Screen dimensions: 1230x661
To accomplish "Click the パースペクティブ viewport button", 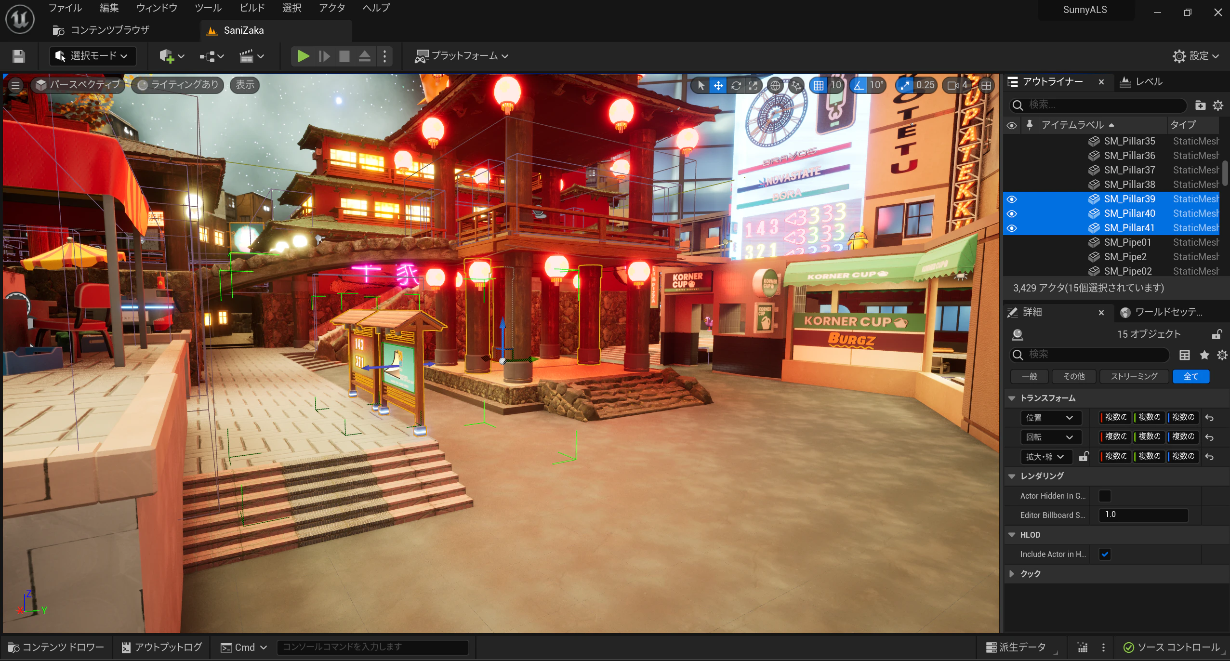I will [78, 85].
